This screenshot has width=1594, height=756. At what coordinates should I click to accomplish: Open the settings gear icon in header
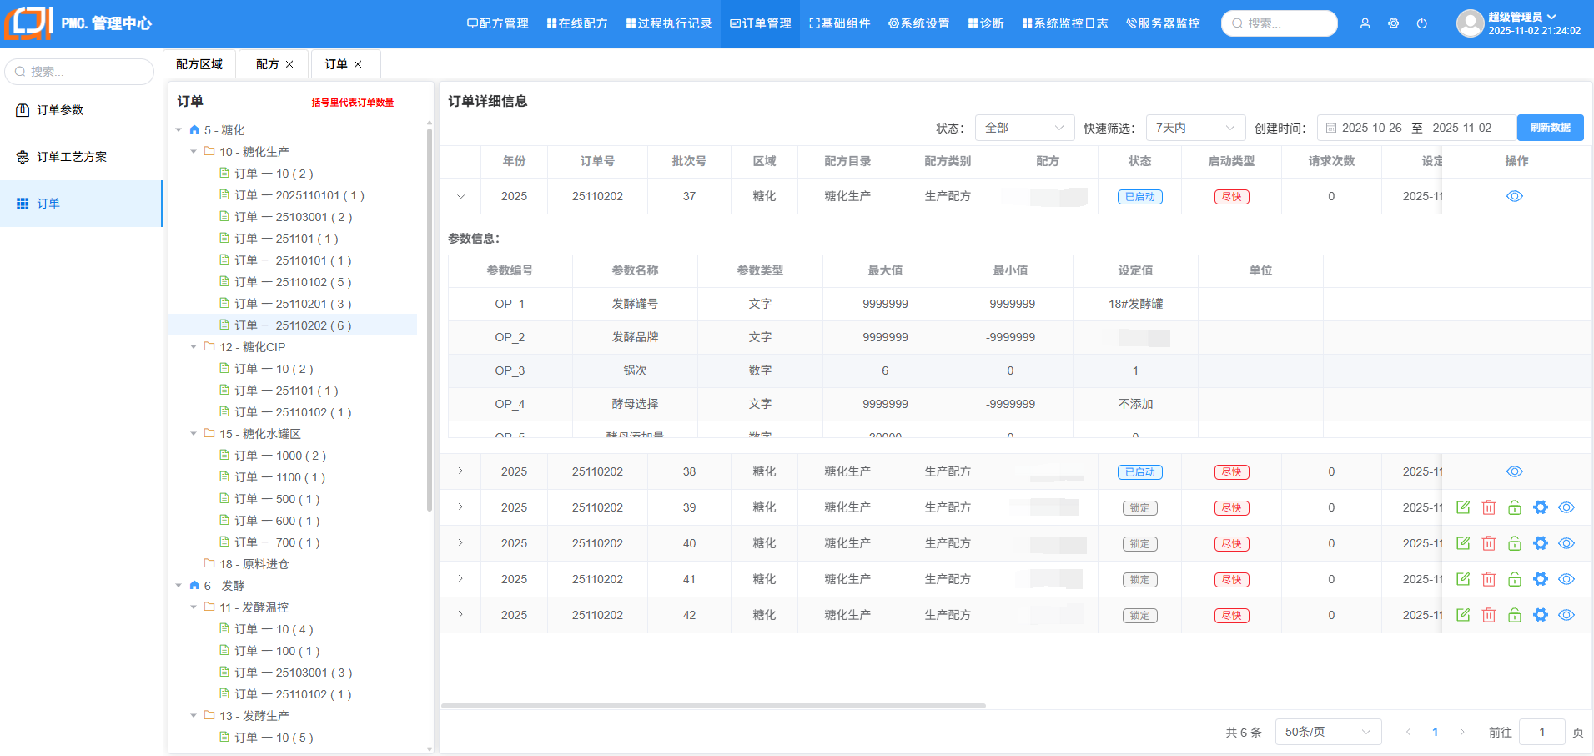tap(1393, 23)
